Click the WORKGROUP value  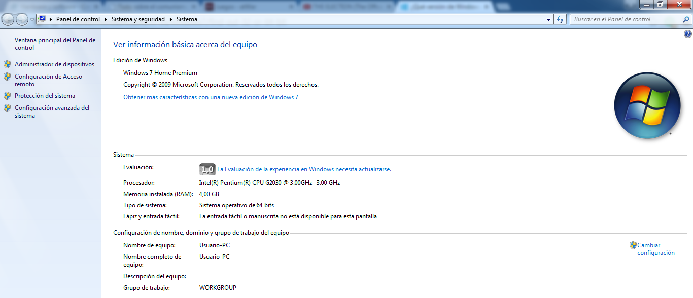[218, 288]
